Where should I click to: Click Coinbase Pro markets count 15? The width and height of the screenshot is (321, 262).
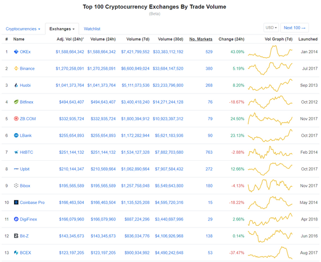click(x=210, y=202)
